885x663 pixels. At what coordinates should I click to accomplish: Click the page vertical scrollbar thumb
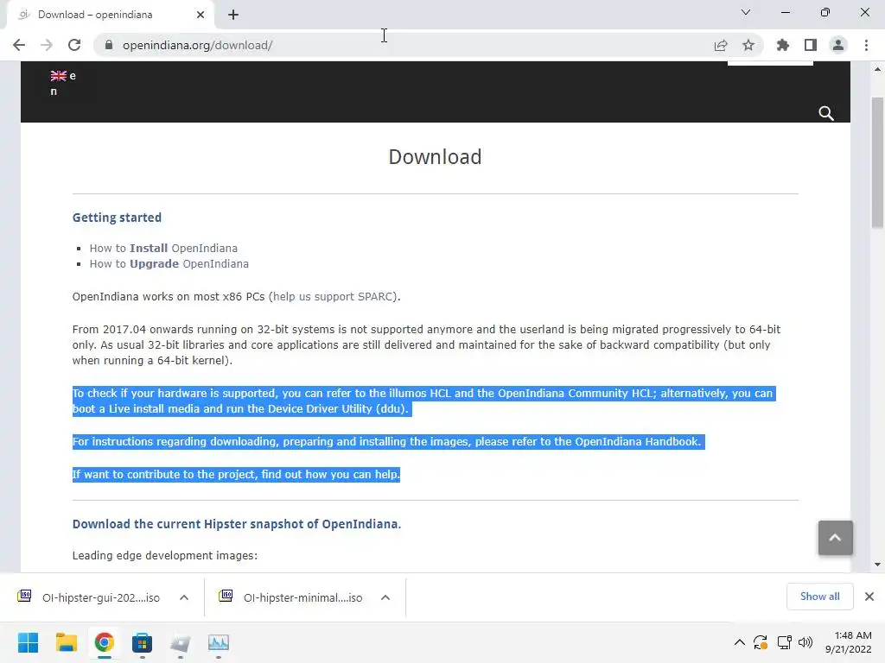[877, 162]
